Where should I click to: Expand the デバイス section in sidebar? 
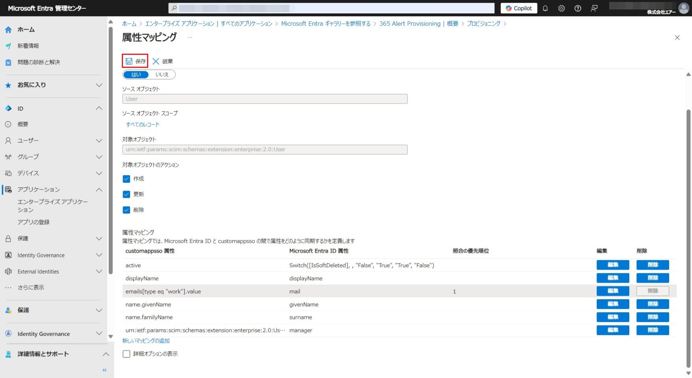99,173
